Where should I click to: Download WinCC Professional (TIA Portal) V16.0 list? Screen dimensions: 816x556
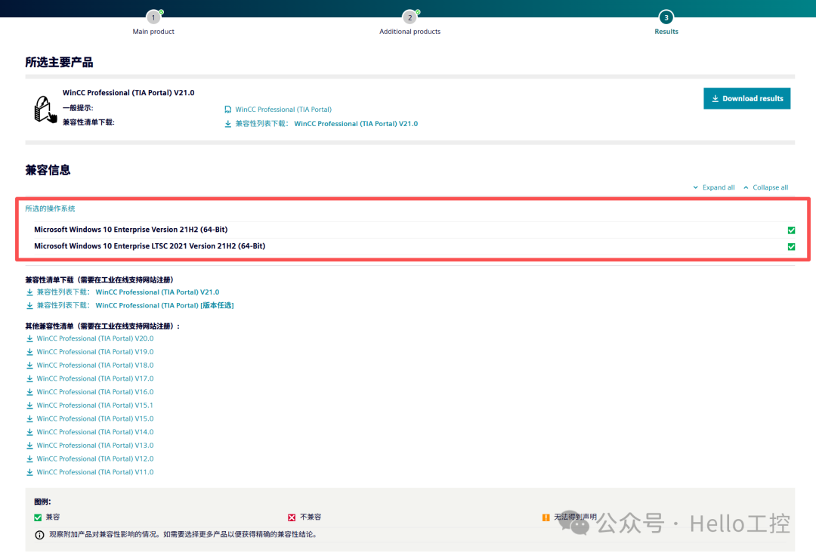tap(94, 392)
